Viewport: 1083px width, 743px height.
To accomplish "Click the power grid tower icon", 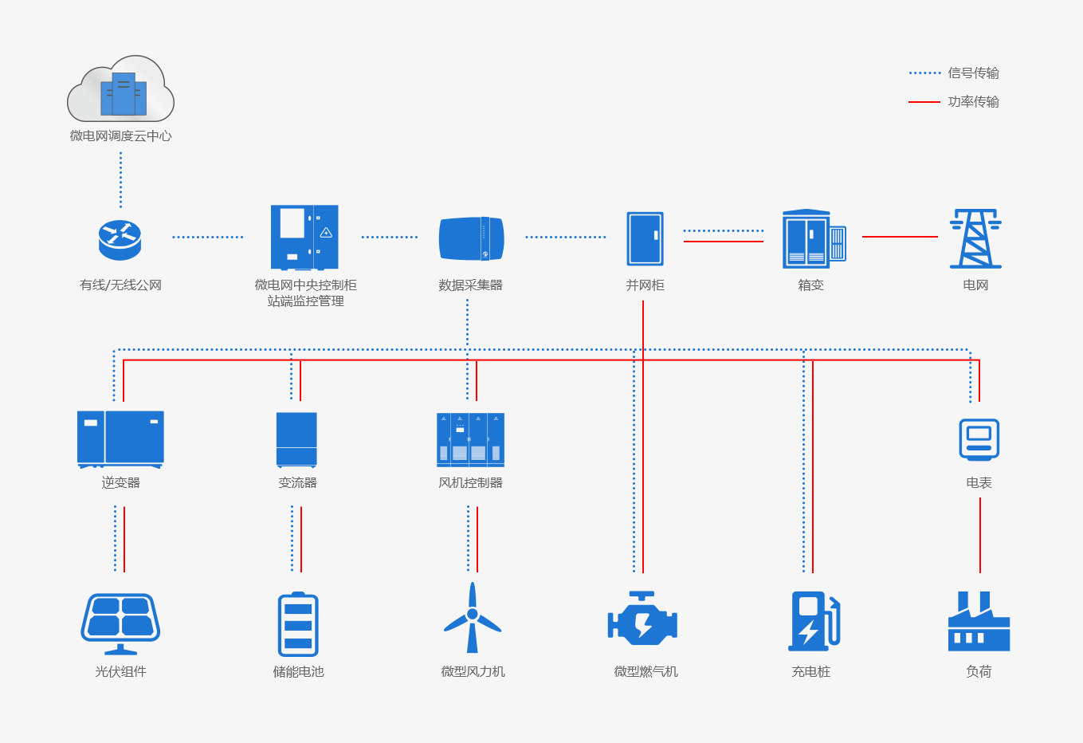I will [975, 238].
